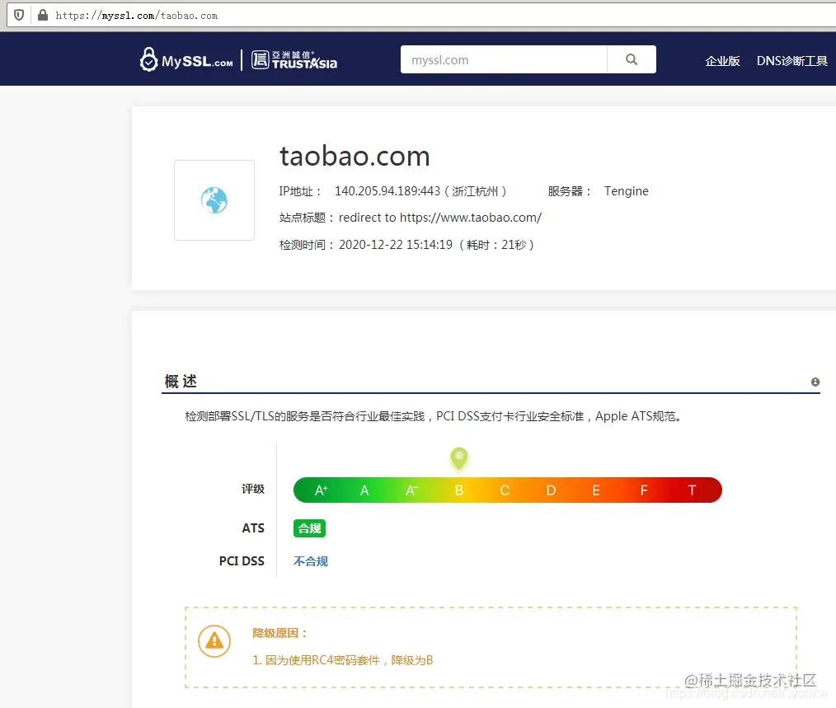Viewport: 836px width, 708px height.
Task: Click the Tengine server value
Action: point(626,191)
